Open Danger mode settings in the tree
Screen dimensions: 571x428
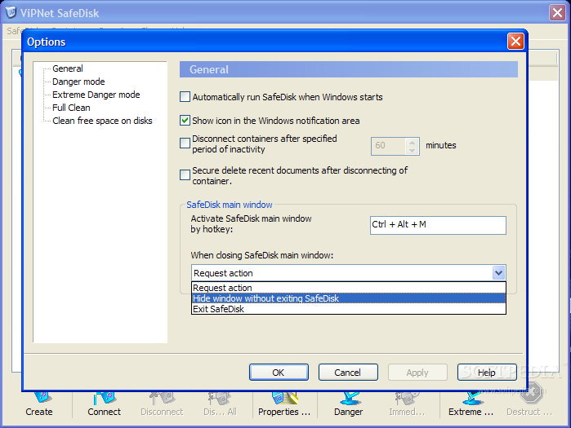(x=78, y=82)
